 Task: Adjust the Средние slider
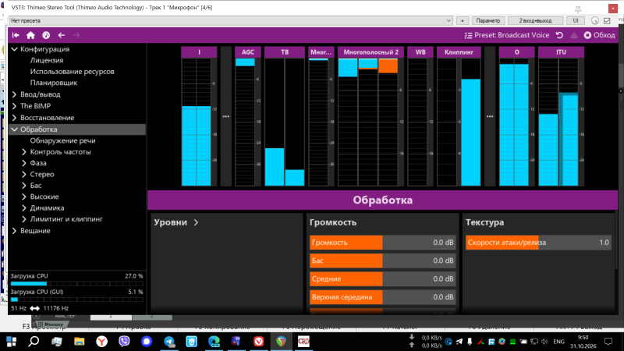pos(382,279)
